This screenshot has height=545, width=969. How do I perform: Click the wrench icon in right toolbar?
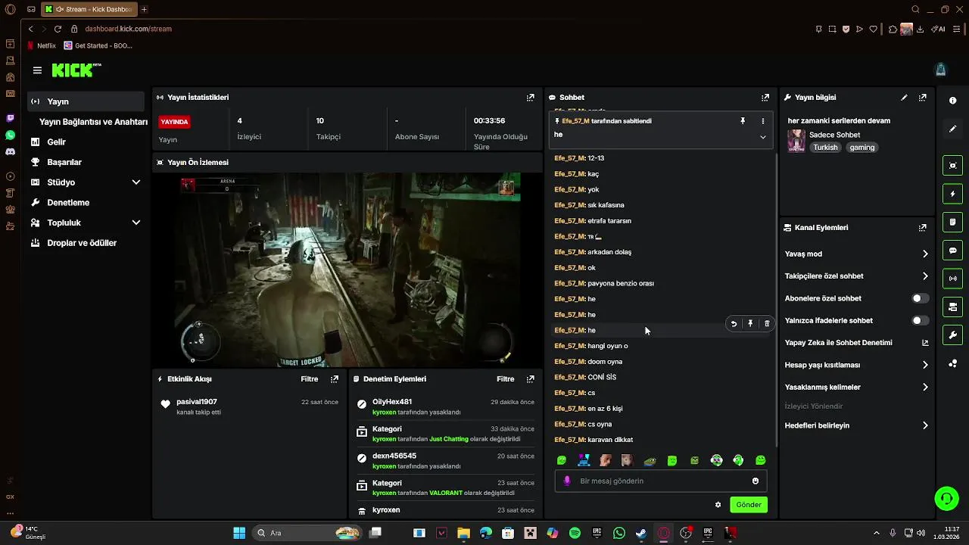[x=952, y=335]
